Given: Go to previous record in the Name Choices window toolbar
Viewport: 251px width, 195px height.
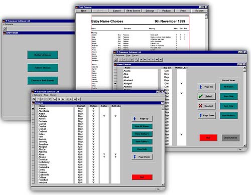Looking at the screenshot, I should [x=149, y=60].
